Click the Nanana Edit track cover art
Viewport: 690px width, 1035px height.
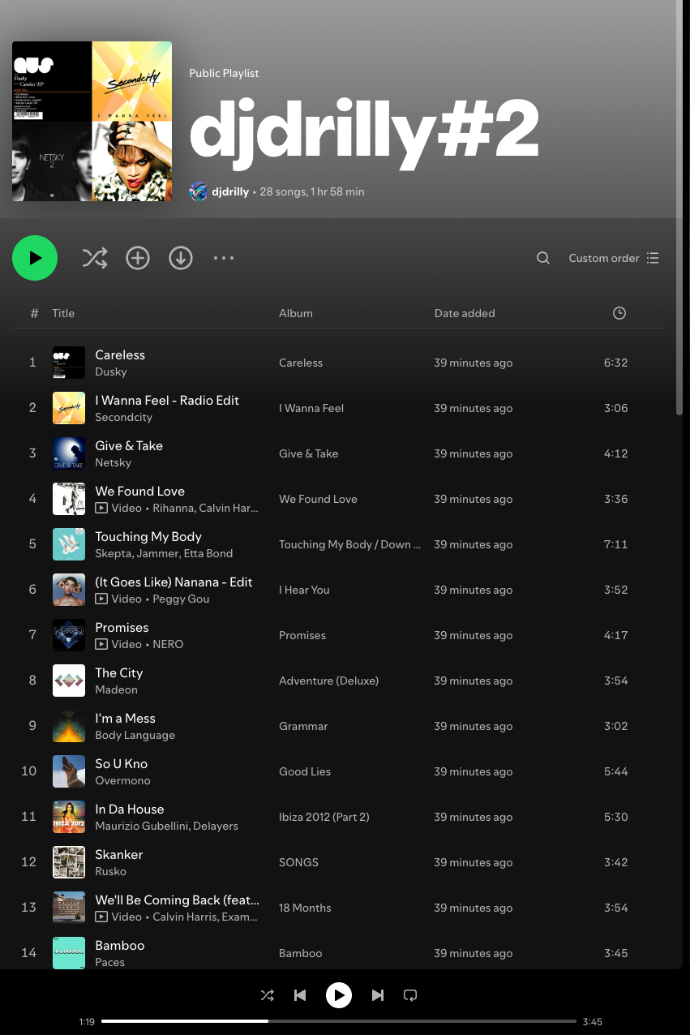(x=69, y=590)
